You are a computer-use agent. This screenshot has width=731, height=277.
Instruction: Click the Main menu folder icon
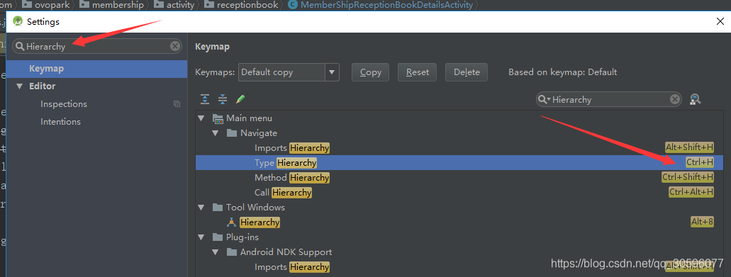coord(218,118)
